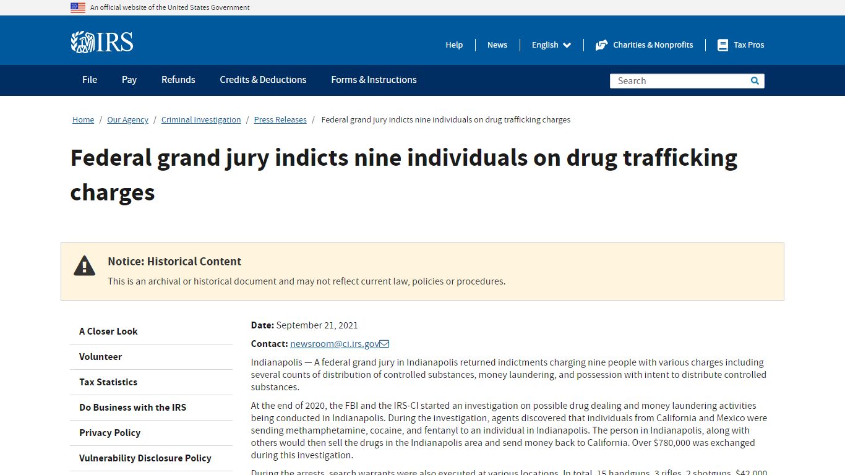Open the Refunds menu
845x475 pixels.
tap(178, 80)
